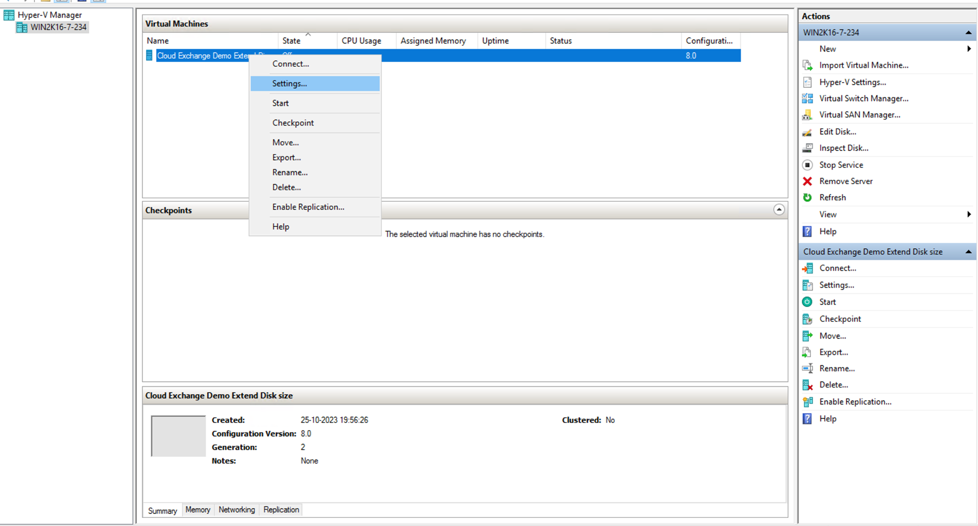Click the Connect icon in VM actions
Screen dimensions: 978x526
pos(808,268)
